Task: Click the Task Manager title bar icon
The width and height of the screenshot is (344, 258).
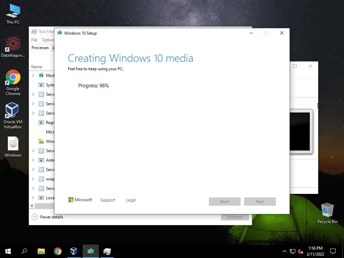Action: pyautogui.click(x=34, y=32)
